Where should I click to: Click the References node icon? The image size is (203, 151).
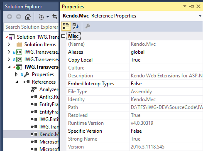(x=27, y=82)
